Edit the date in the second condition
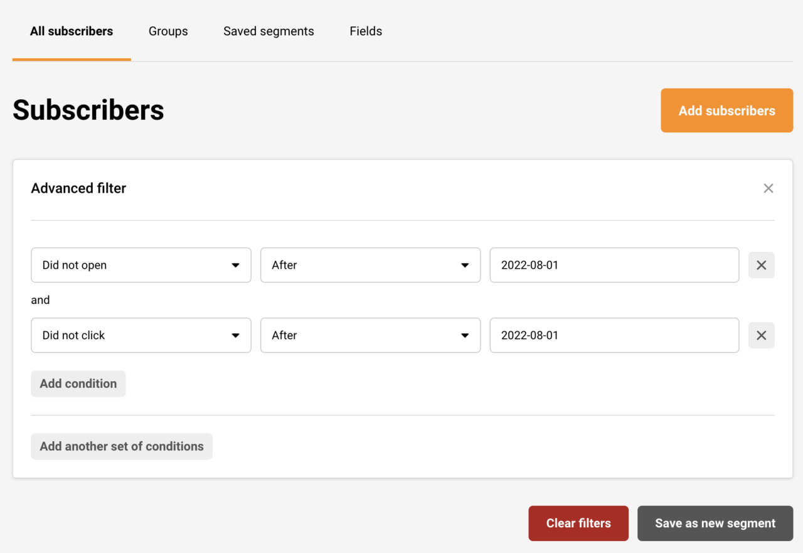Screen dimensions: 803x553 [614, 335]
